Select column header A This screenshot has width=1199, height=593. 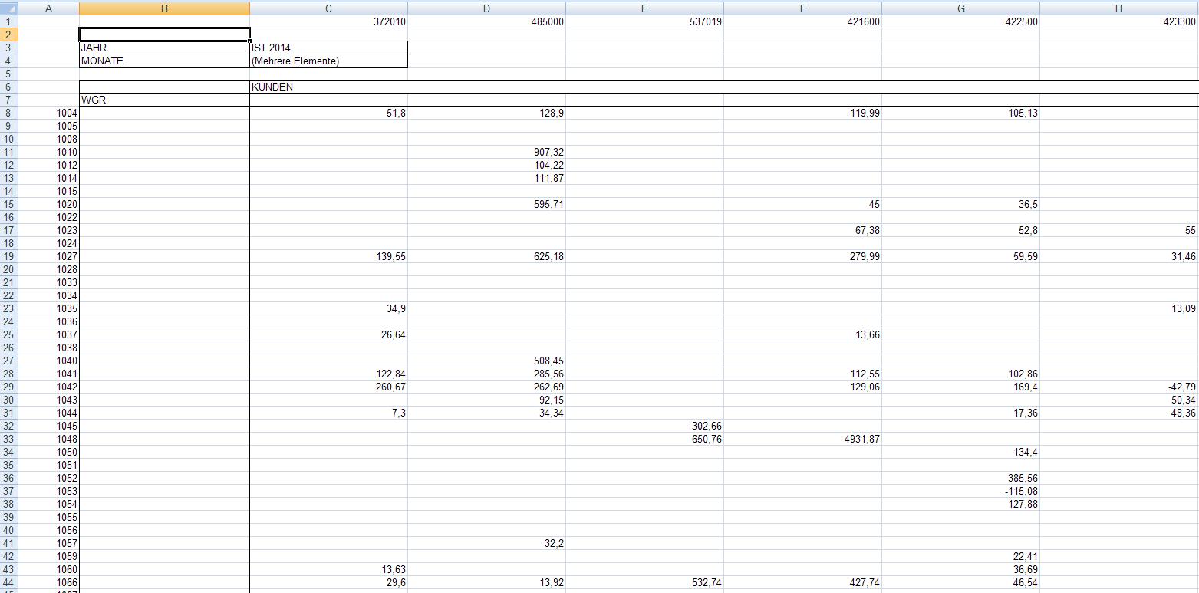(48, 8)
